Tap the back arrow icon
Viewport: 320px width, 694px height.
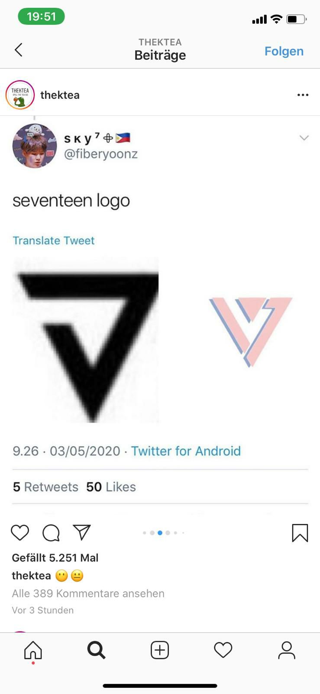(19, 50)
